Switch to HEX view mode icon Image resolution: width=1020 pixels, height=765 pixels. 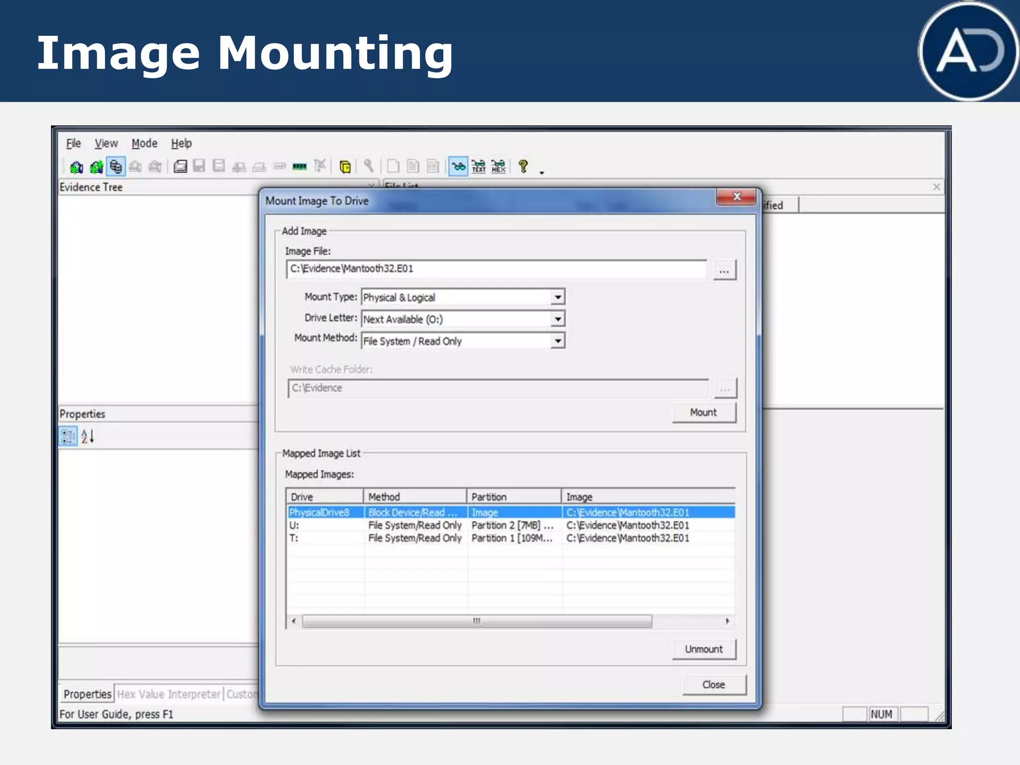click(499, 166)
